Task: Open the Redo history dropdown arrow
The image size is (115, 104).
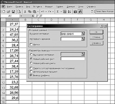Action: pos(53,12)
